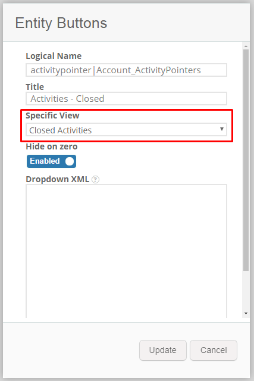Select the Closed Activities combo box text
The image size is (254, 381).
click(61, 130)
